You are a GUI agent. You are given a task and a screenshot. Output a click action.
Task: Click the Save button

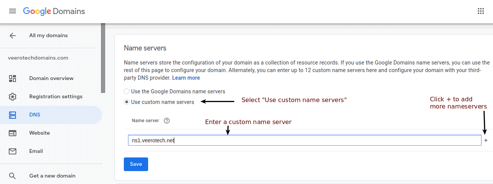click(136, 164)
